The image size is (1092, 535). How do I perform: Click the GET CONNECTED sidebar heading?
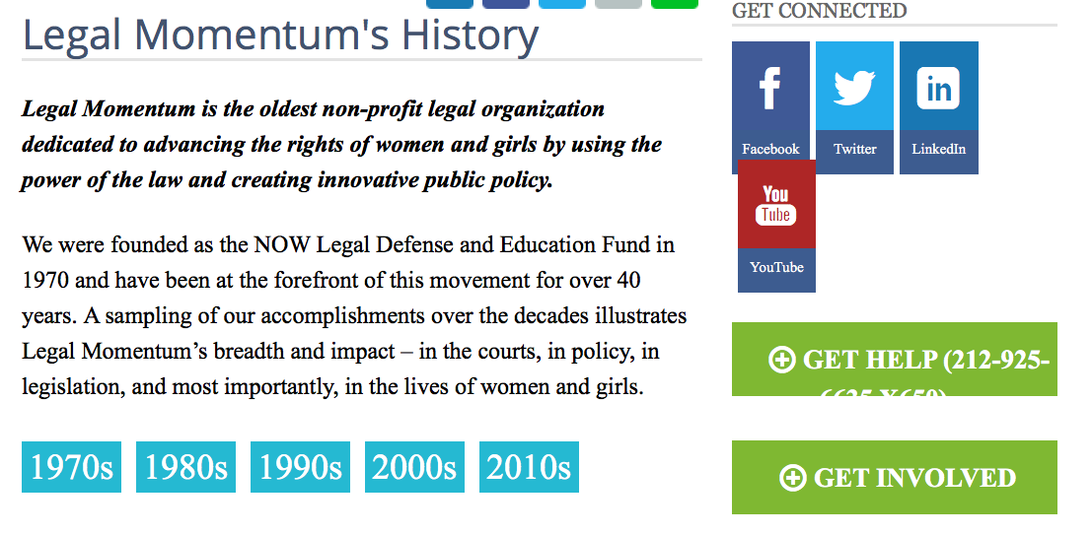[819, 11]
